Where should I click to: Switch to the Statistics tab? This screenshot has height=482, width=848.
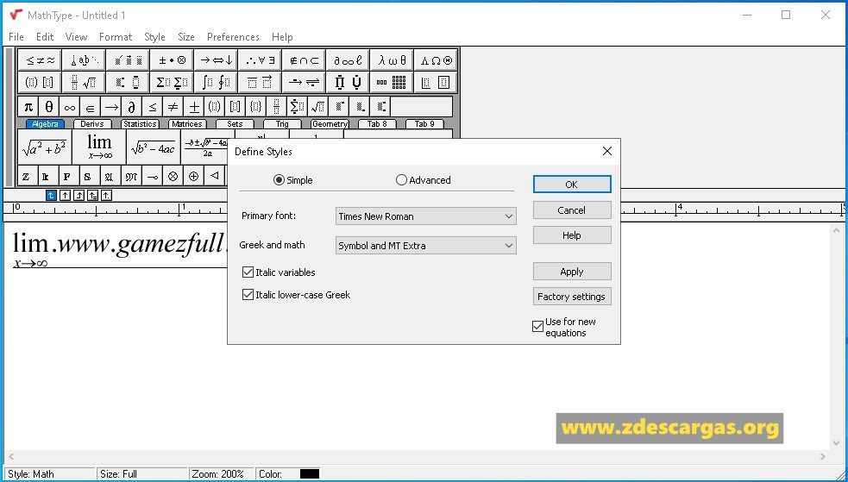pyautogui.click(x=140, y=124)
